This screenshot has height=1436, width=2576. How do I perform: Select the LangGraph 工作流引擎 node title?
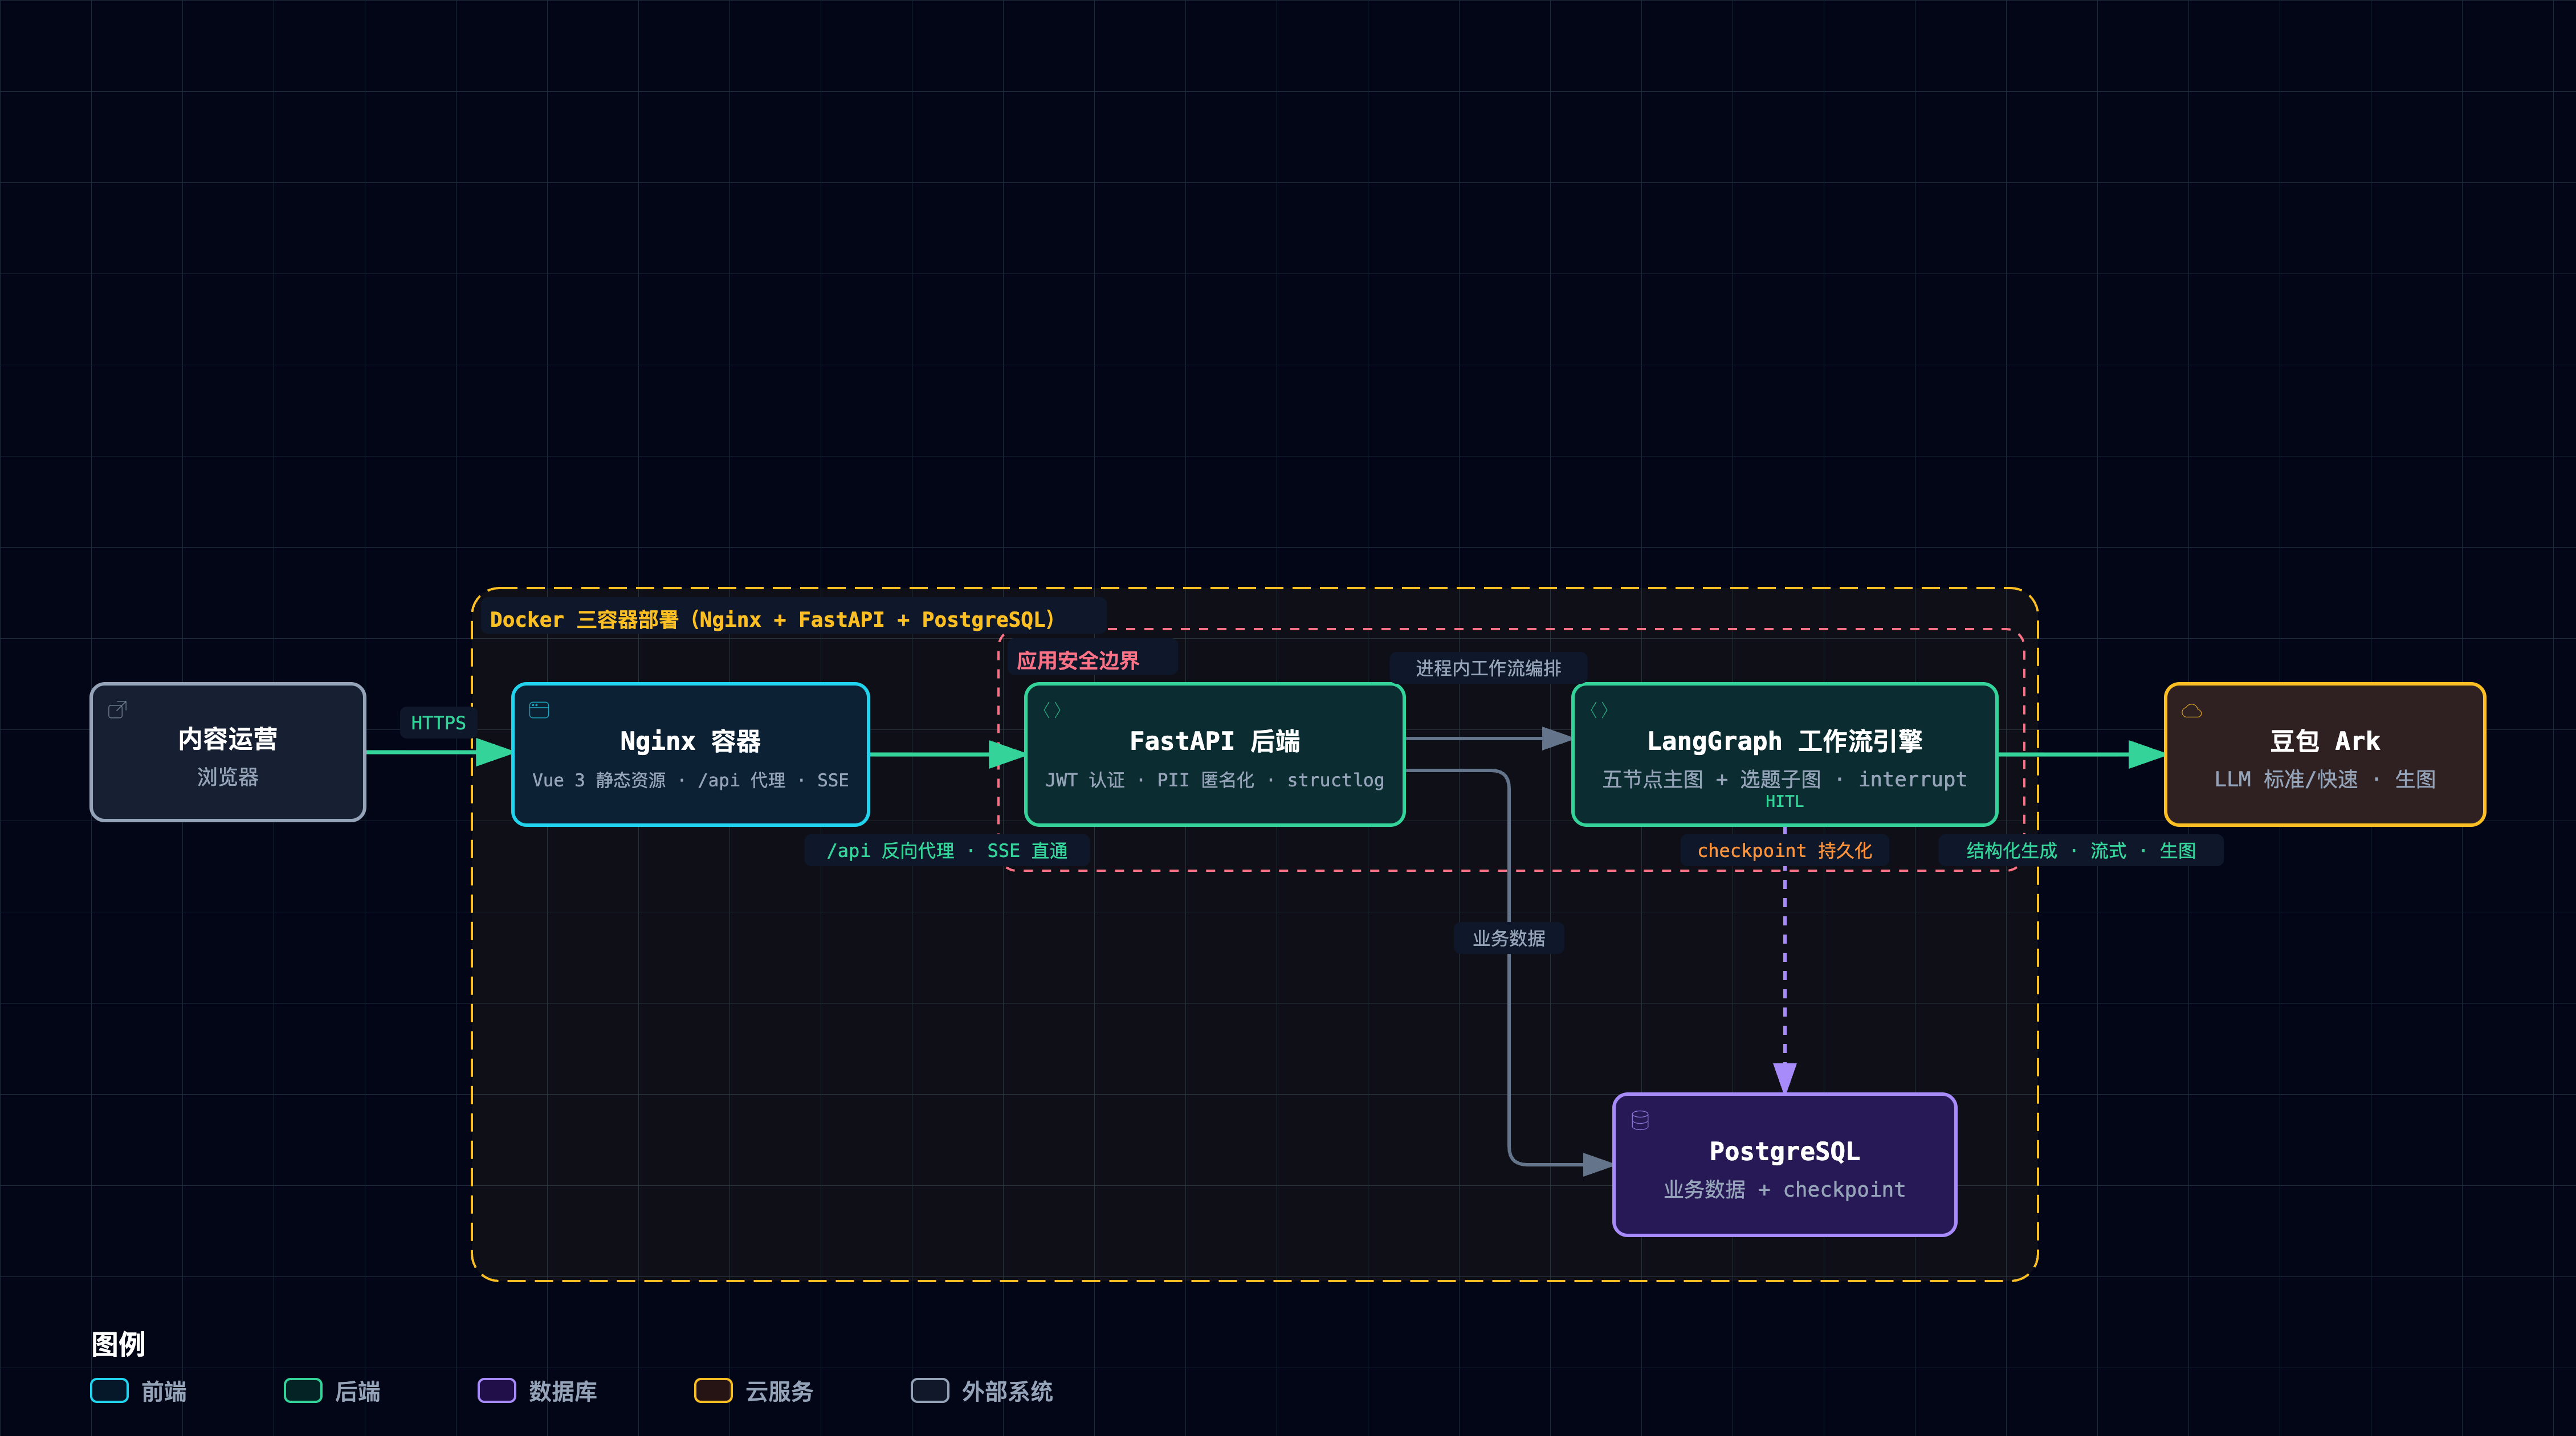1785,741
